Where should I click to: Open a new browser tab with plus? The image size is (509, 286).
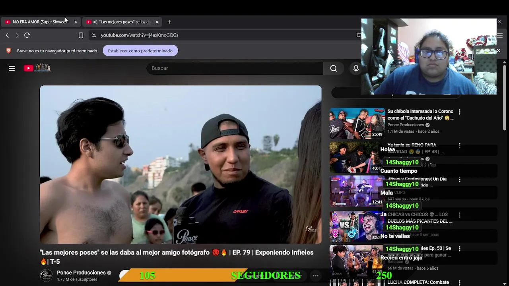tap(169, 22)
